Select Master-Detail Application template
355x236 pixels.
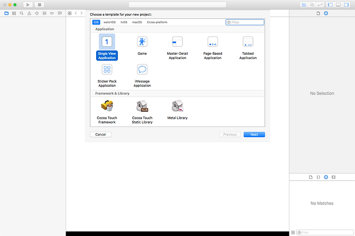coord(177,47)
